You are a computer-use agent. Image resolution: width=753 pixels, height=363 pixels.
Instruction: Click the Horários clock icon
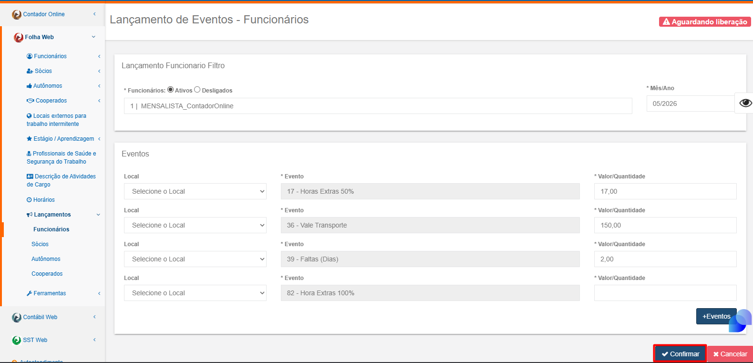coord(29,200)
